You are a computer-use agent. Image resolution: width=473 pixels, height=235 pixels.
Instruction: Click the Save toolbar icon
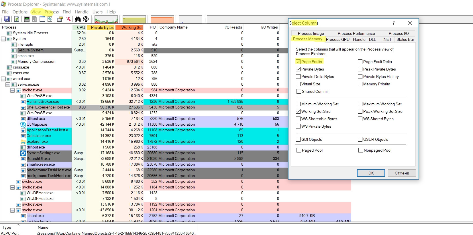(x=7, y=19)
